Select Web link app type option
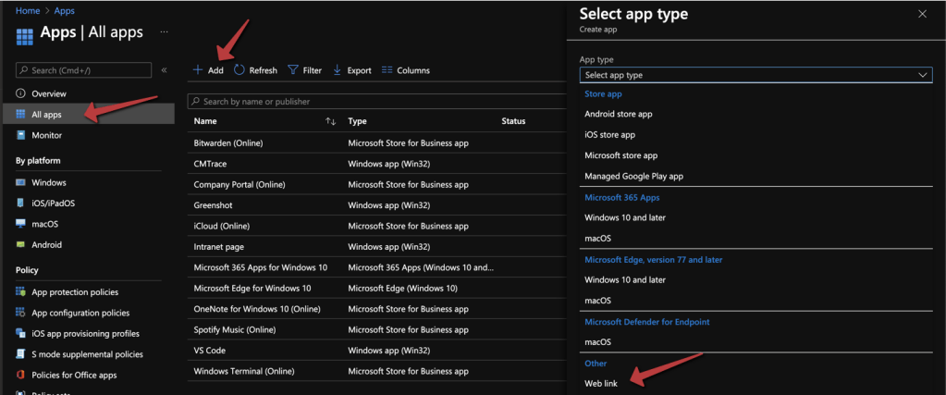946x395 pixels. click(x=602, y=384)
